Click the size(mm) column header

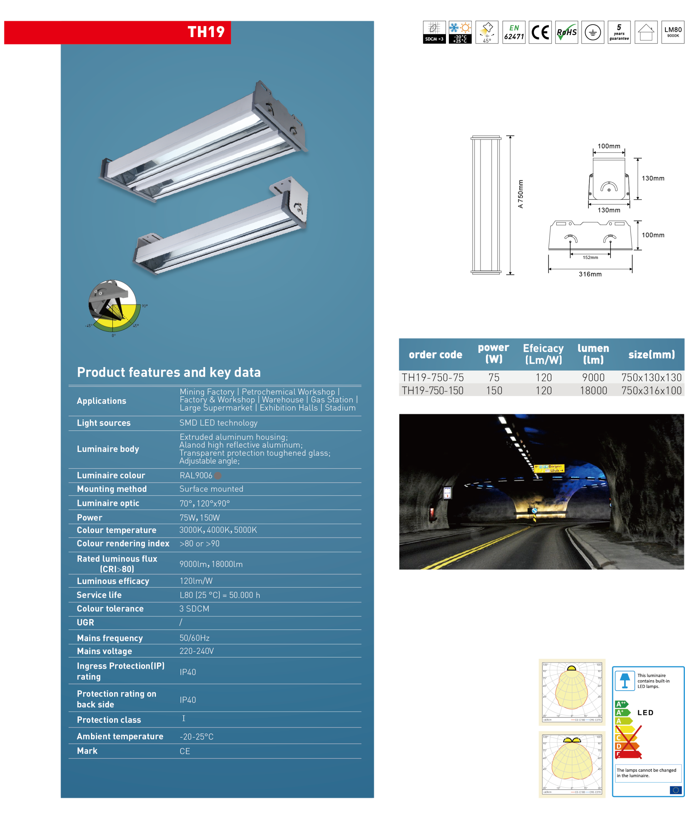[x=651, y=355]
